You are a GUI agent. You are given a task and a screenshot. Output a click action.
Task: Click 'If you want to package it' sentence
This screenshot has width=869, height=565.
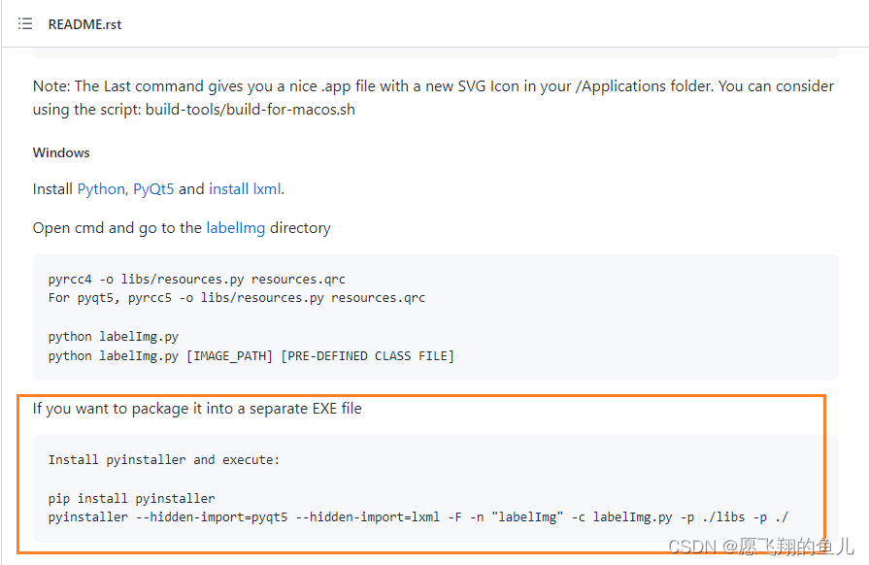pyautogui.click(x=197, y=409)
